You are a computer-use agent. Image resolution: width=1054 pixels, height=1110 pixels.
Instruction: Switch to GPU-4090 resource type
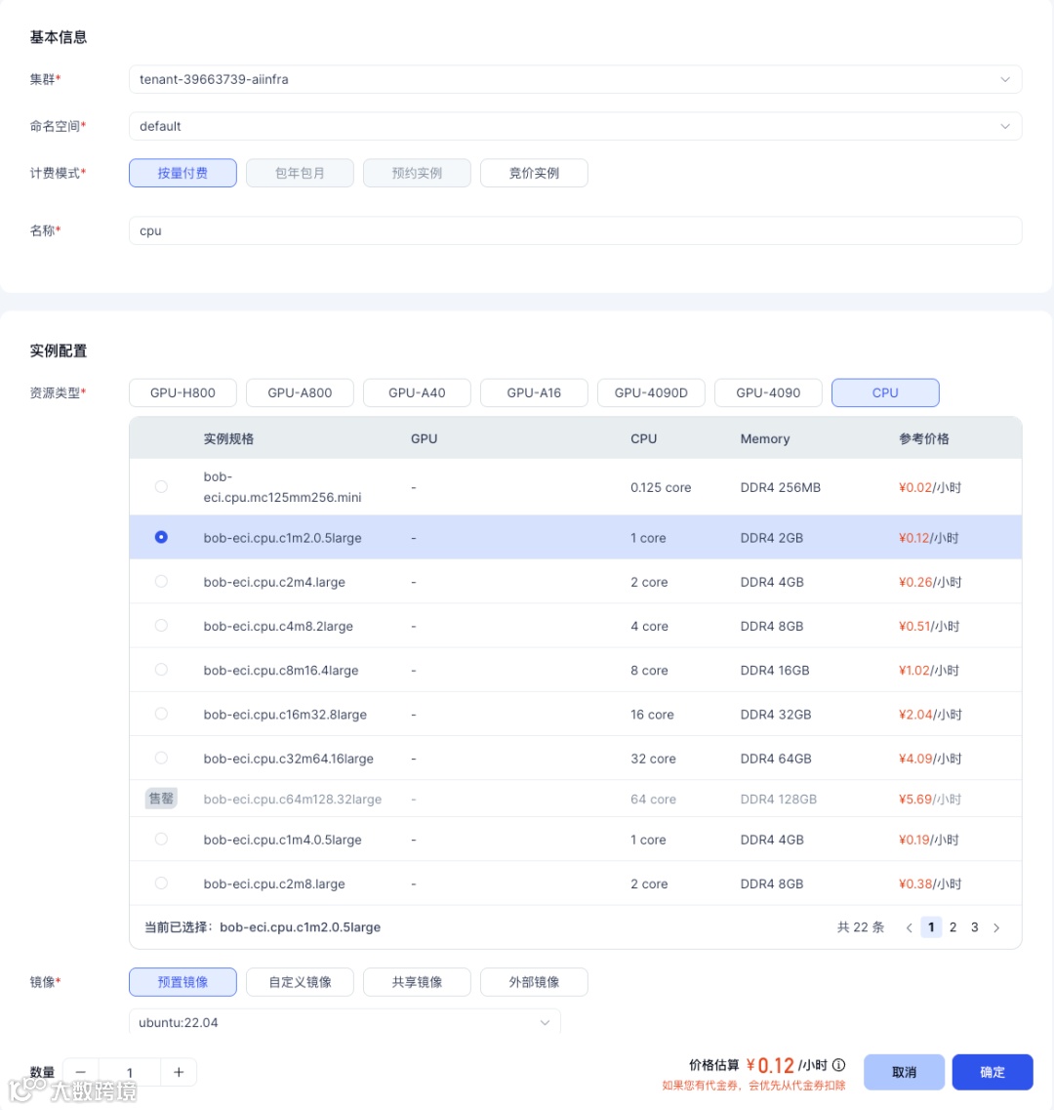click(768, 392)
